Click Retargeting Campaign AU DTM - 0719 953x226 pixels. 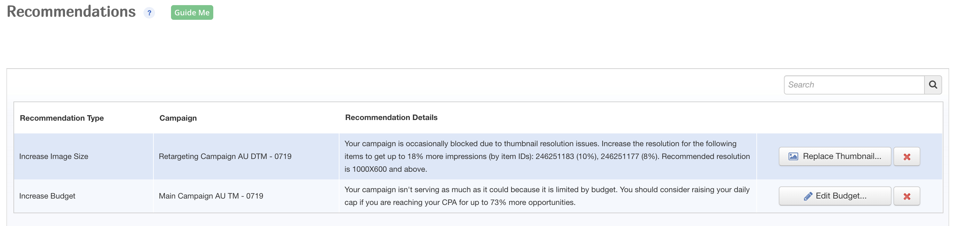225,156
